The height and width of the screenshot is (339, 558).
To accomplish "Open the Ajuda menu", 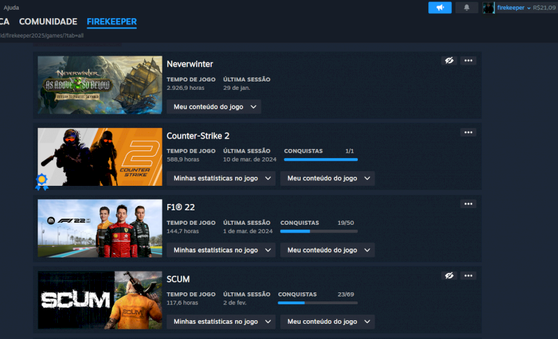I will point(11,8).
